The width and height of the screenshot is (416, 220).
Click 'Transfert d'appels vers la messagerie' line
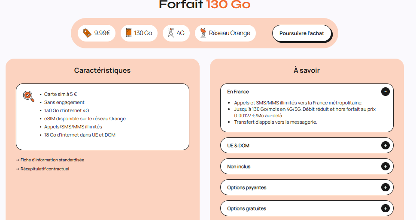[x=275, y=122]
